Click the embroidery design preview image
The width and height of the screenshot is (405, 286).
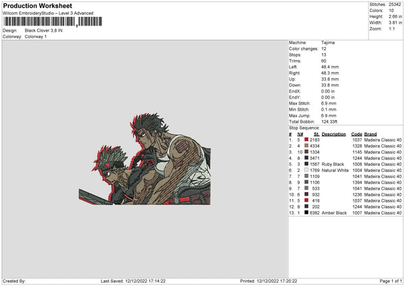144,159
